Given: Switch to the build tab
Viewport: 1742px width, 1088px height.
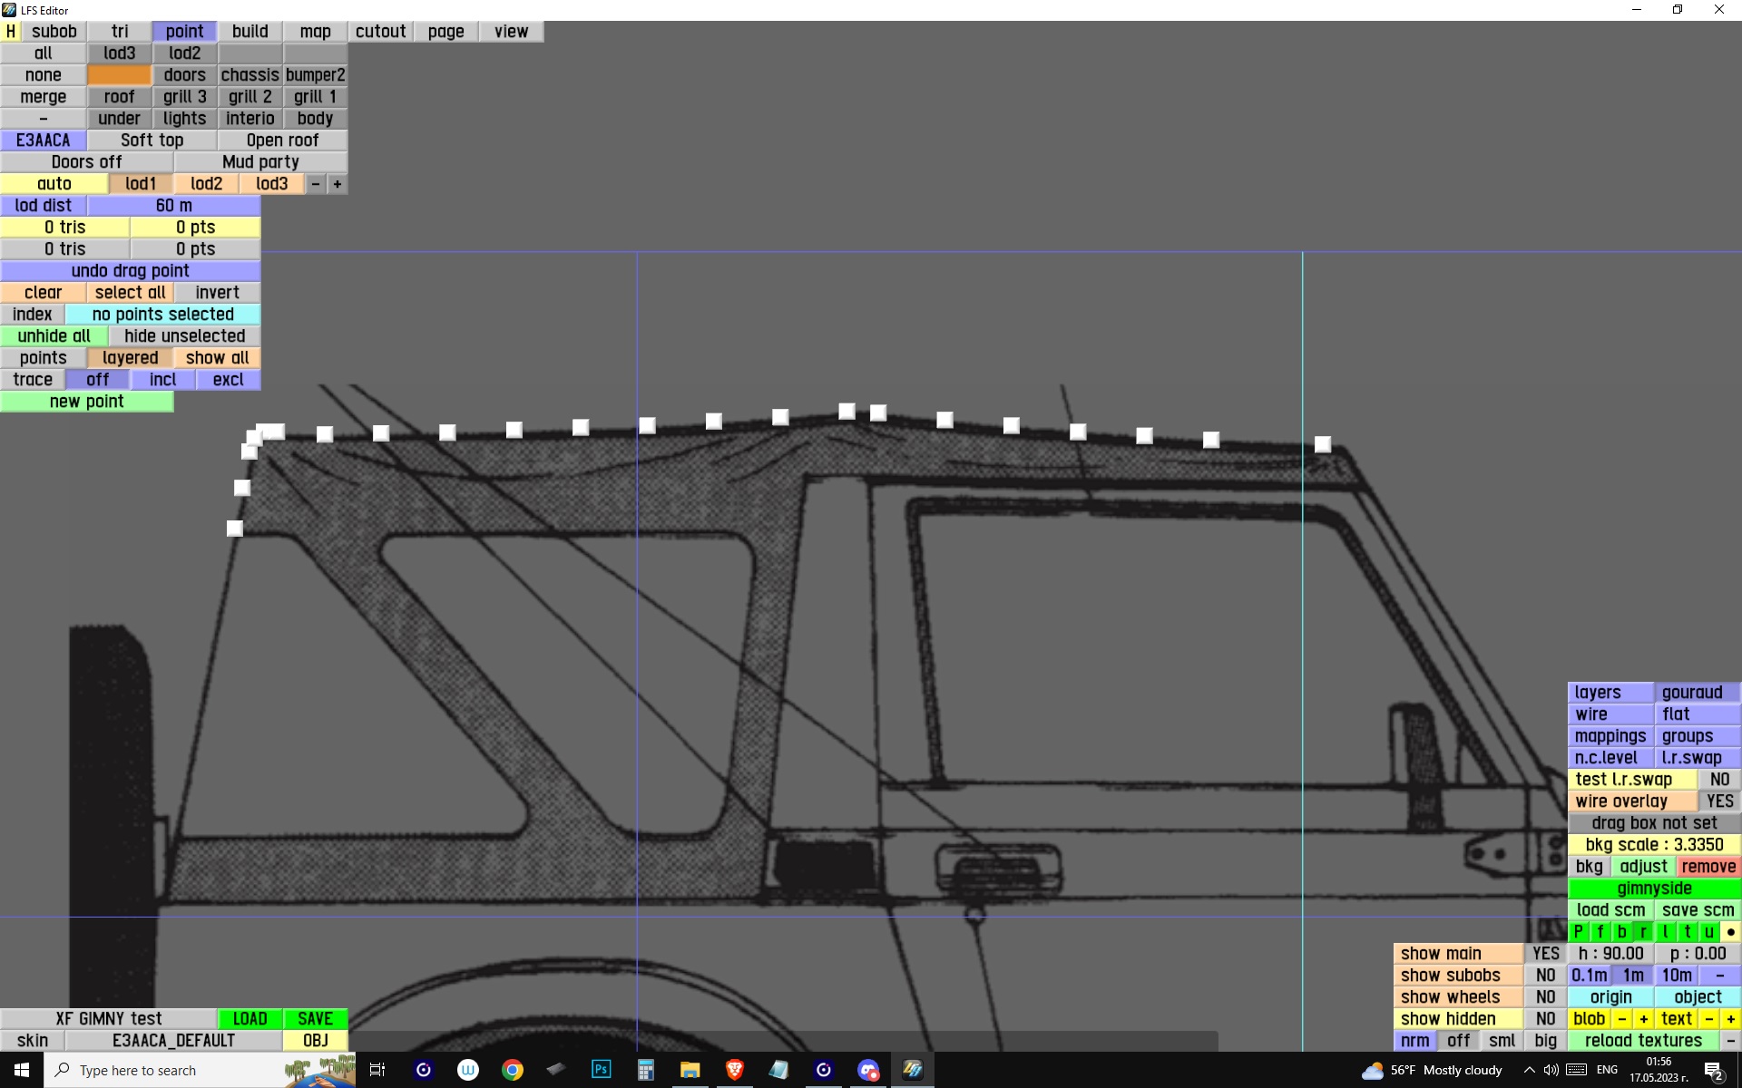Looking at the screenshot, I should pos(250,32).
